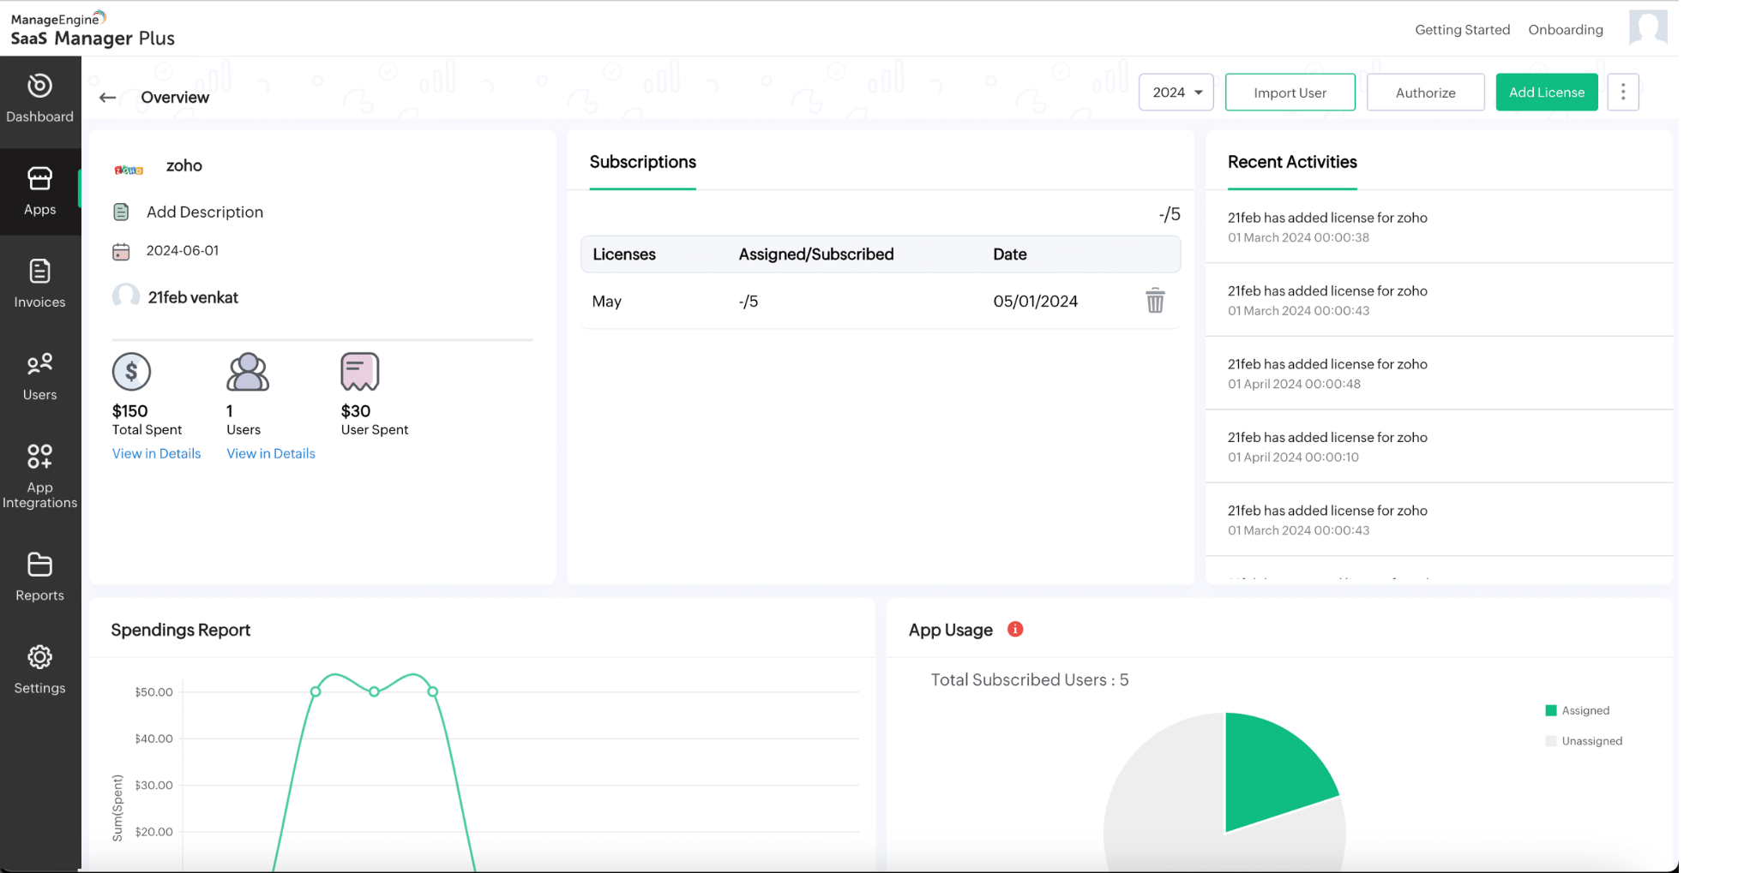Click the middle data point on spendings chart

point(374,691)
